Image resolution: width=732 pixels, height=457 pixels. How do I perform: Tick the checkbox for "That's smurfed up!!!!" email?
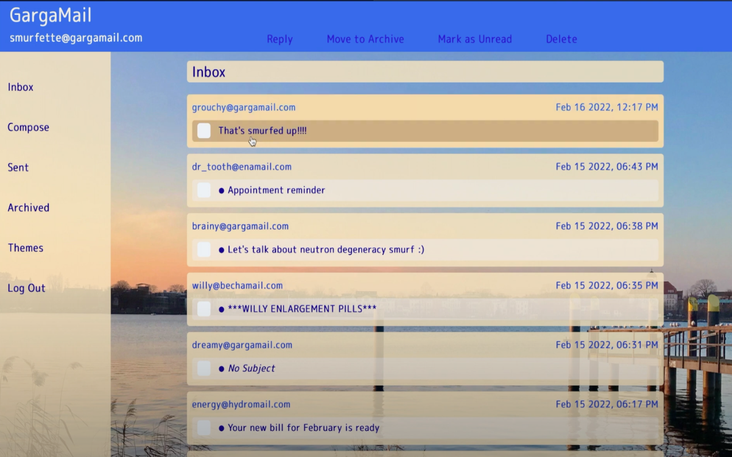click(204, 131)
